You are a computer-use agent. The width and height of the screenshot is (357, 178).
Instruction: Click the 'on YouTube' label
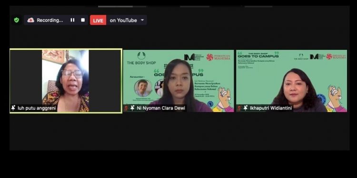(123, 20)
